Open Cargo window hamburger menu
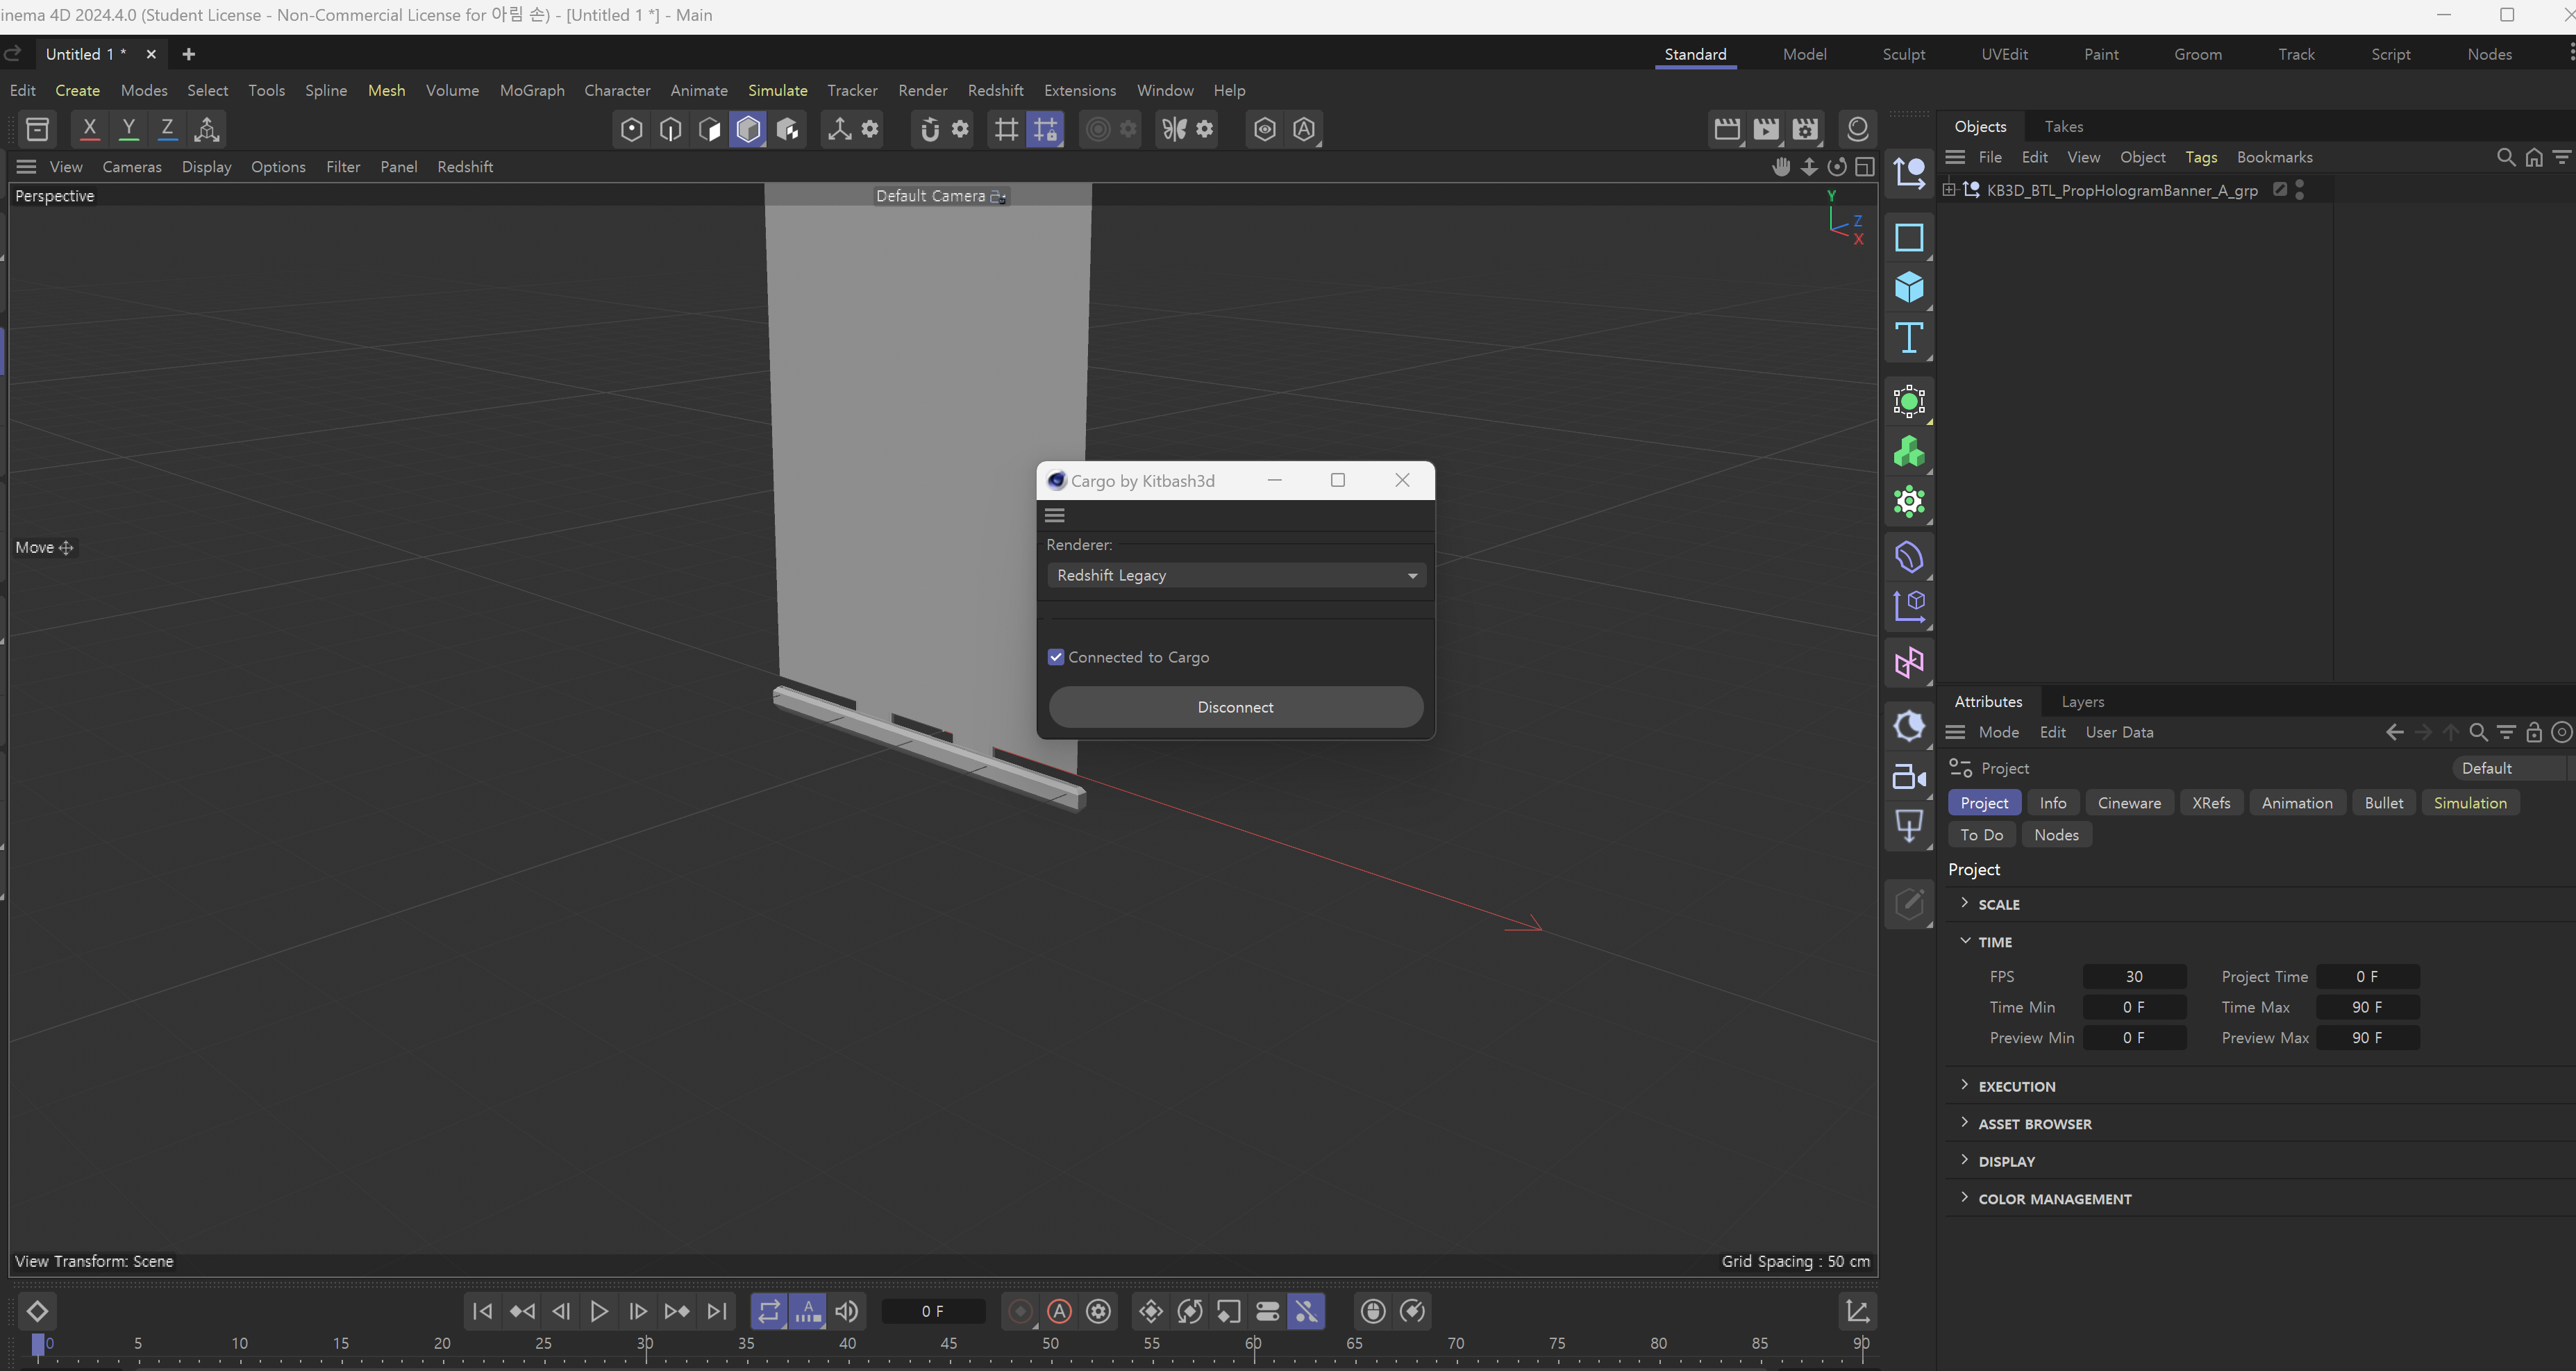The height and width of the screenshot is (1371, 2576). pos(1054,515)
